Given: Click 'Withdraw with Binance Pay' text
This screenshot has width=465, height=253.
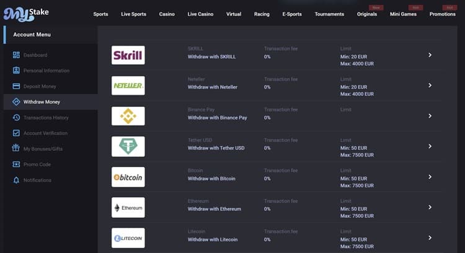Looking at the screenshot, I should coord(217,118).
